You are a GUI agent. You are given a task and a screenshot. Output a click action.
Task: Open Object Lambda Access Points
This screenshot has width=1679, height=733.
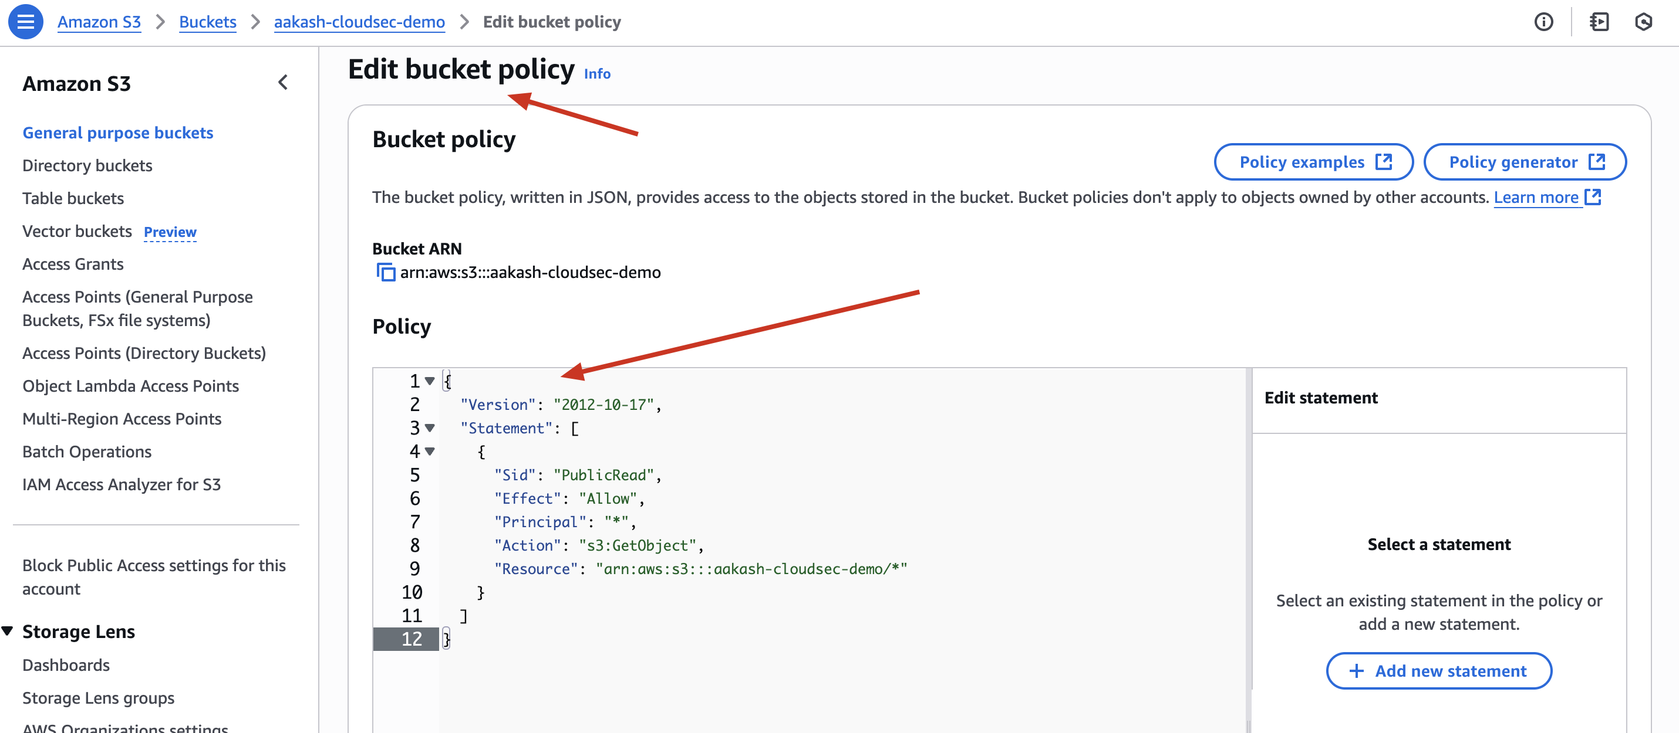(130, 386)
